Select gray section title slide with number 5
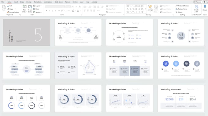This screenshot has width=208, height=116. [x=27, y=33]
